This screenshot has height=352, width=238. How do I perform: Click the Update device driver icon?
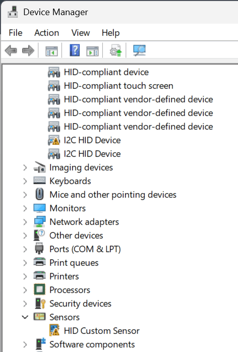(115, 50)
